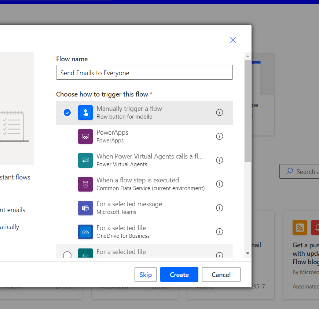The height and width of the screenshot is (309, 319).
Task: Click the Skip button
Action: [x=146, y=275]
